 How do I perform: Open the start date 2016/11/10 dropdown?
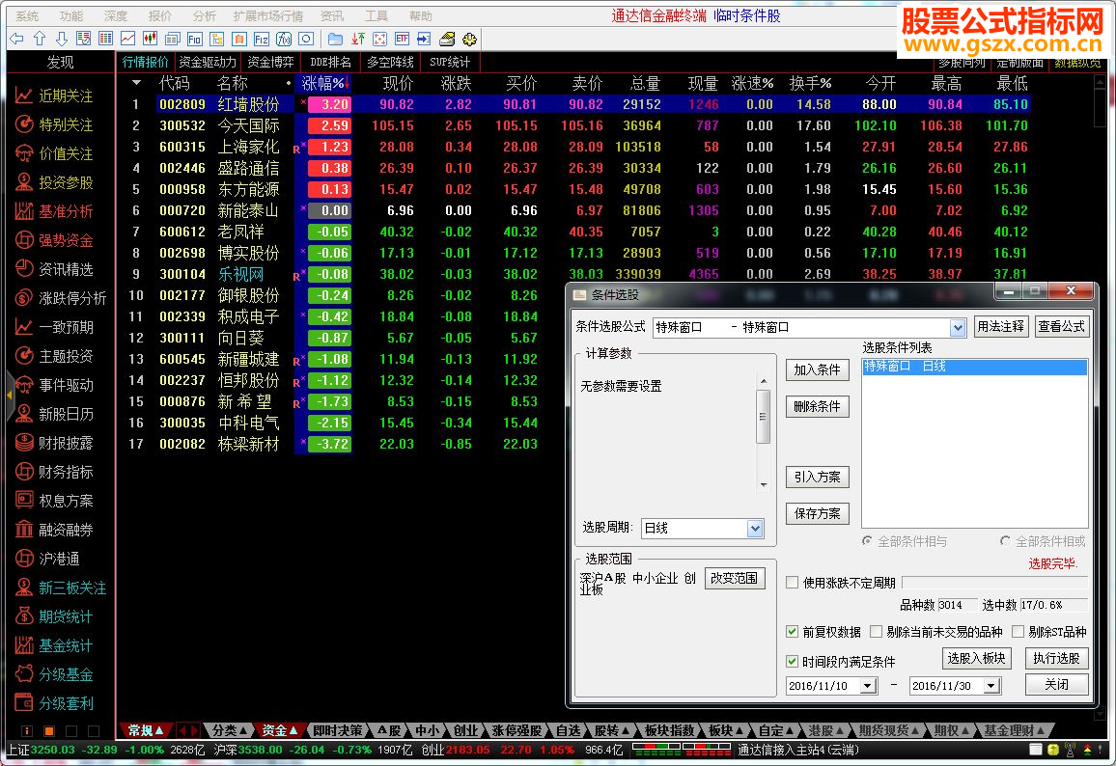tap(868, 686)
